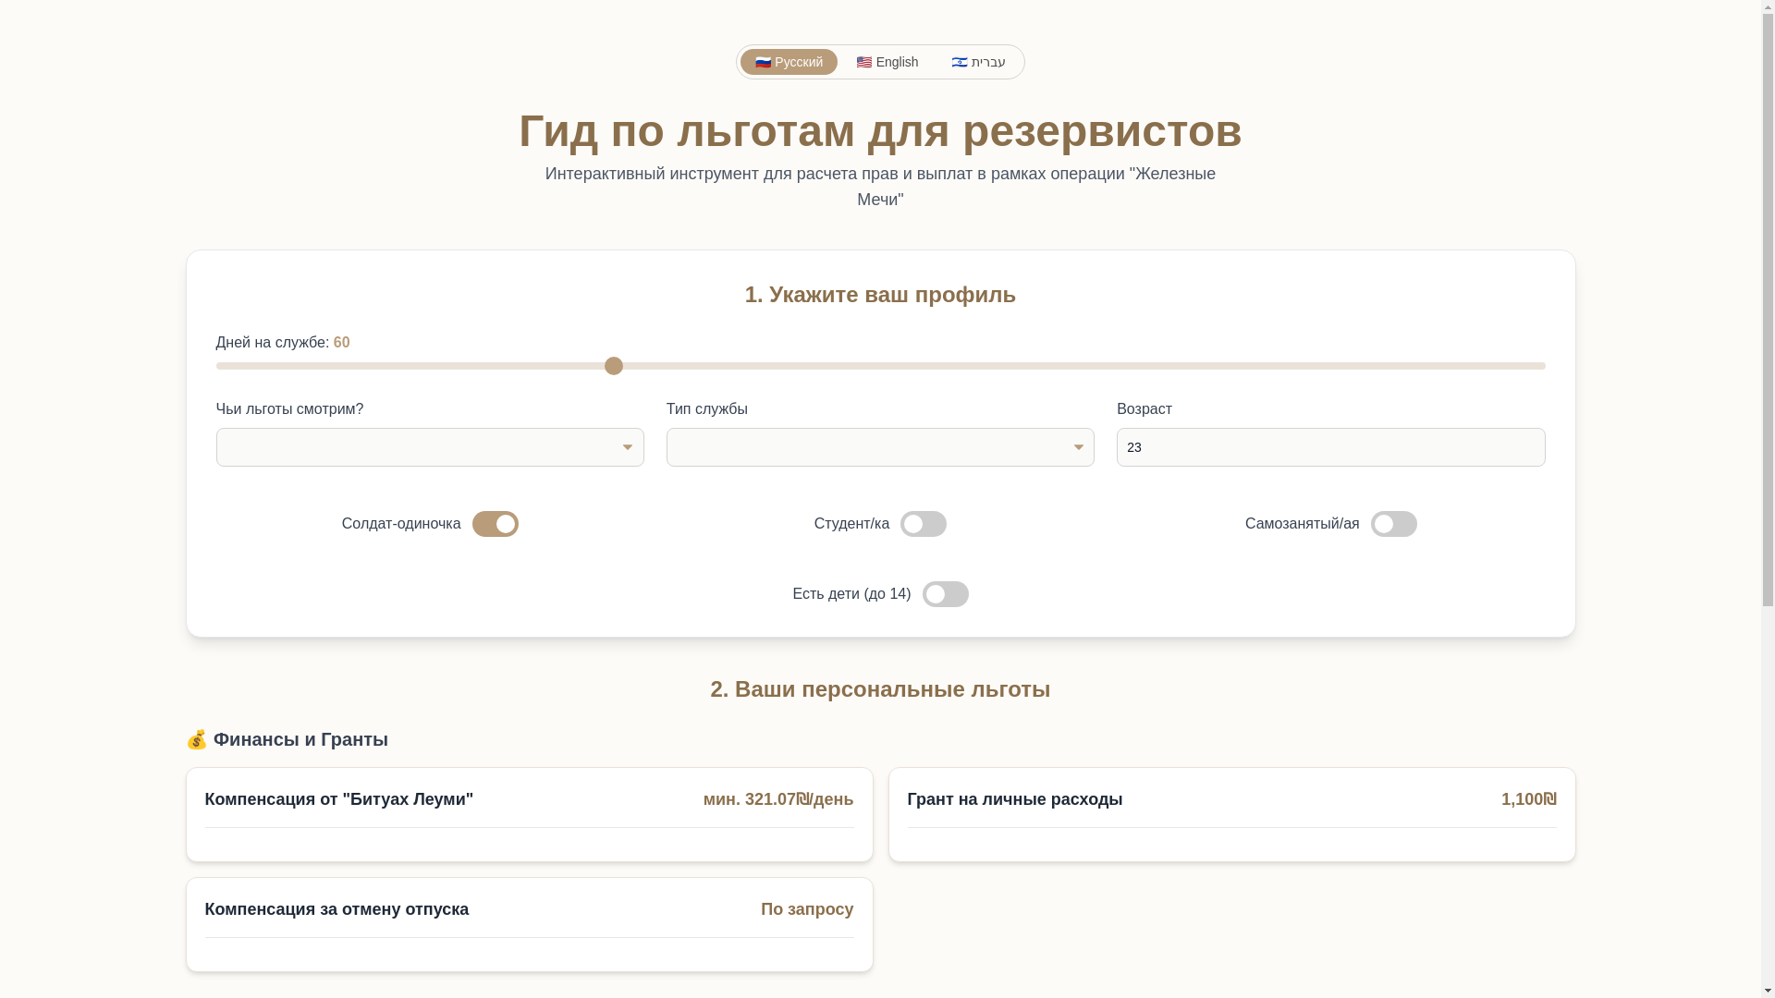Open the 'Компенсация от "Битуах Леуми"' card

point(530,815)
